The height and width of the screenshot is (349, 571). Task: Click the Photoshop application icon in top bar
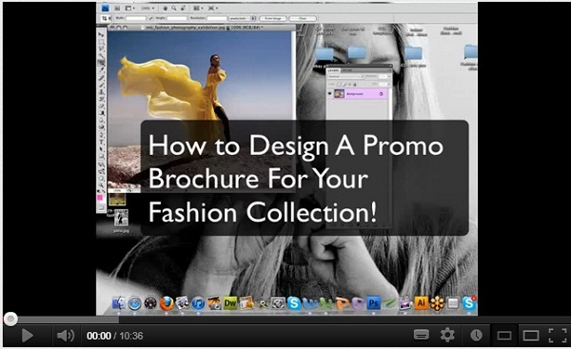pyautogui.click(x=105, y=8)
